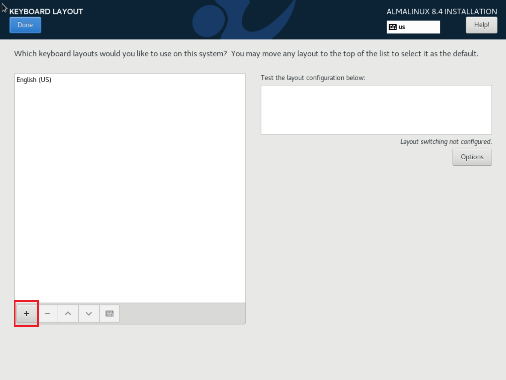Click the plus button to add a layout
The height and width of the screenshot is (380, 506).
point(26,313)
